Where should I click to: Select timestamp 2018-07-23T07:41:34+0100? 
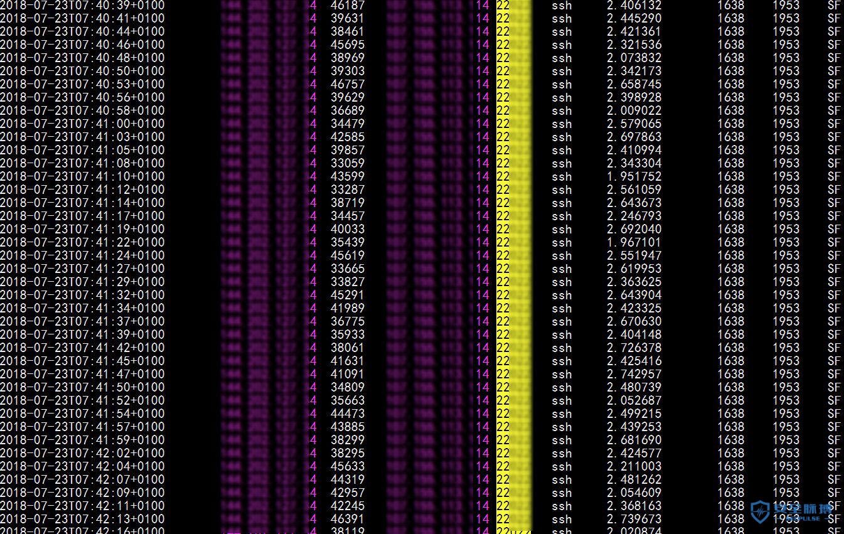click(82, 308)
